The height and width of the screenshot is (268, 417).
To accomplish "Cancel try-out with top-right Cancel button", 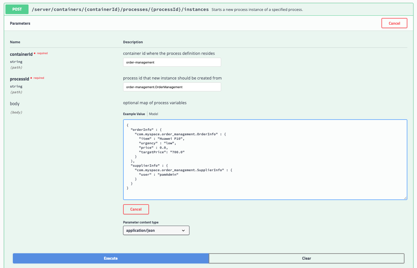I will 394,23.
